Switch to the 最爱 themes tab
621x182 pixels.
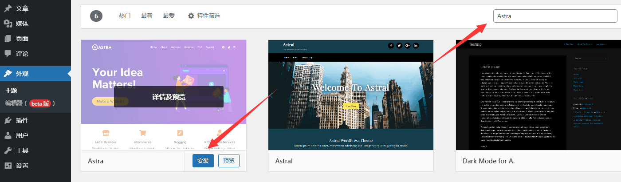[169, 16]
